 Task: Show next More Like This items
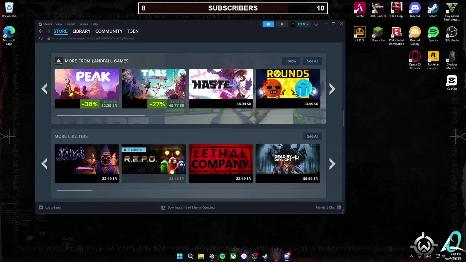pyautogui.click(x=332, y=164)
